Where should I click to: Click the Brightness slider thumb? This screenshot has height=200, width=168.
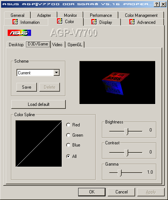(x=126, y=132)
